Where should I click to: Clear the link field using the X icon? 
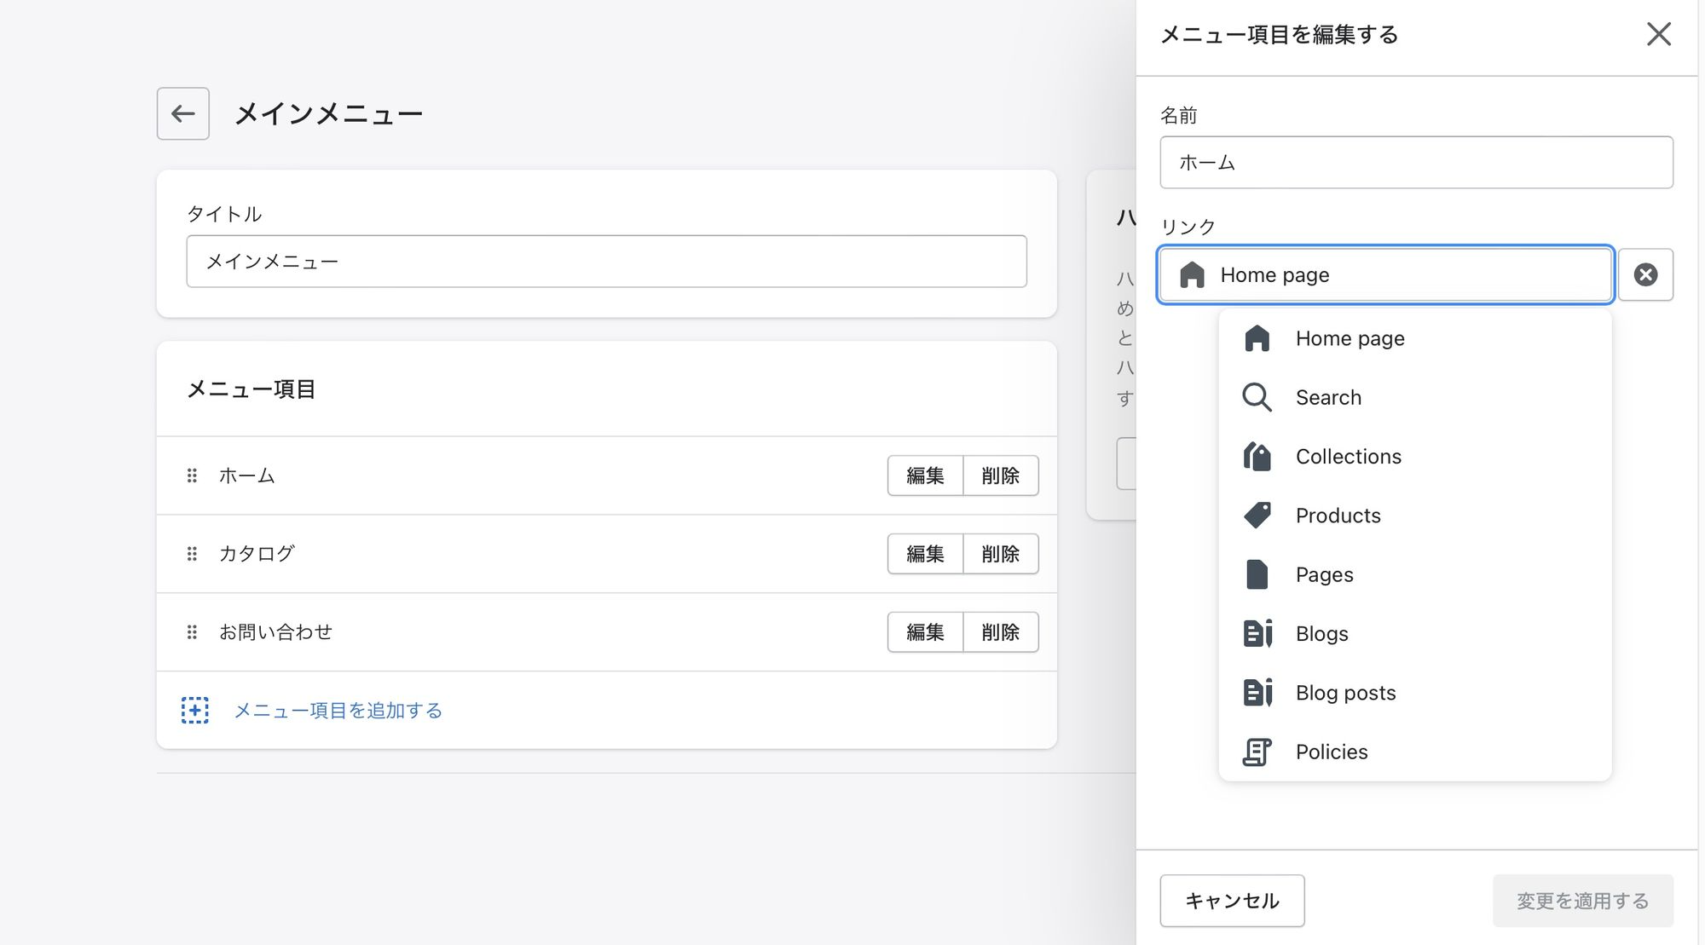pos(1645,274)
